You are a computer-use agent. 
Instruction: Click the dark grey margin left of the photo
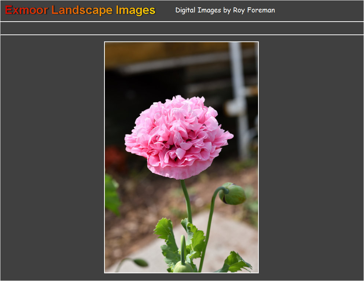(x=52, y=158)
